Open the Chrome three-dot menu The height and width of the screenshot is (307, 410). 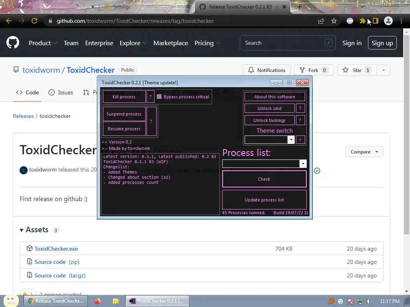tap(401, 21)
